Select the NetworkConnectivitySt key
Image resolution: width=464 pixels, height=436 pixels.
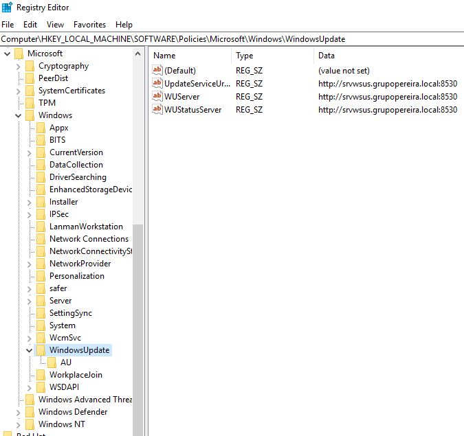point(91,251)
